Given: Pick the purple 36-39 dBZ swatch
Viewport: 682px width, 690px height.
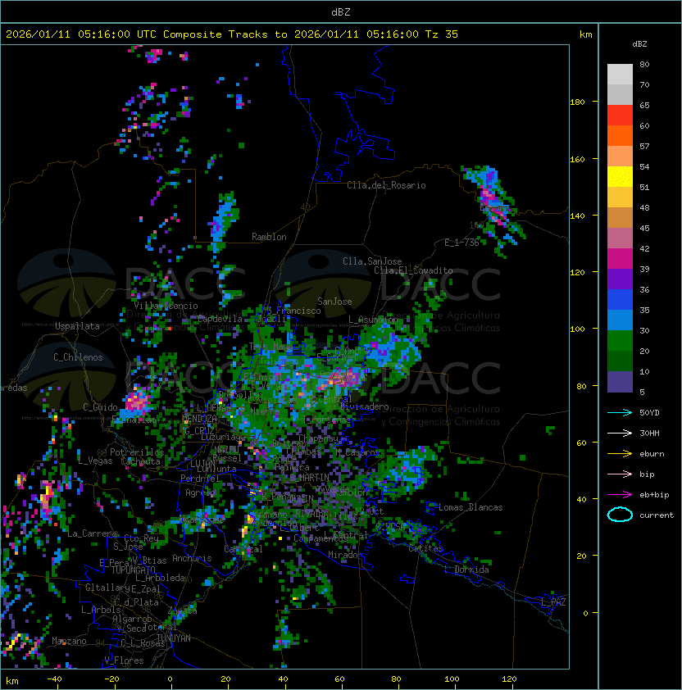Looking at the screenshot, I should [620, 279].
